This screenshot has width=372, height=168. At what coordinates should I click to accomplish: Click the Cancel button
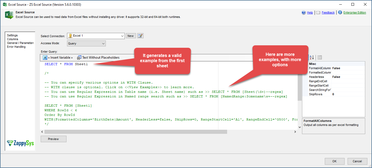click(357, 161)
